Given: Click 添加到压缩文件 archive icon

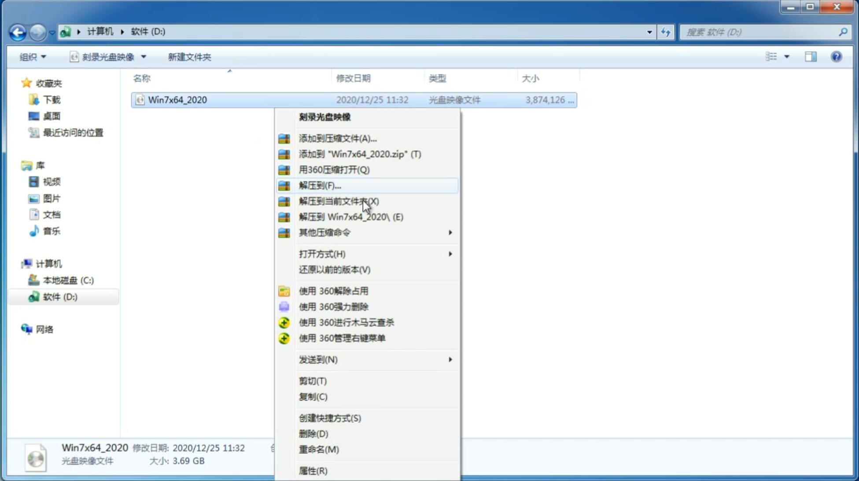Looking at the screenshot, I should point(283,138).
